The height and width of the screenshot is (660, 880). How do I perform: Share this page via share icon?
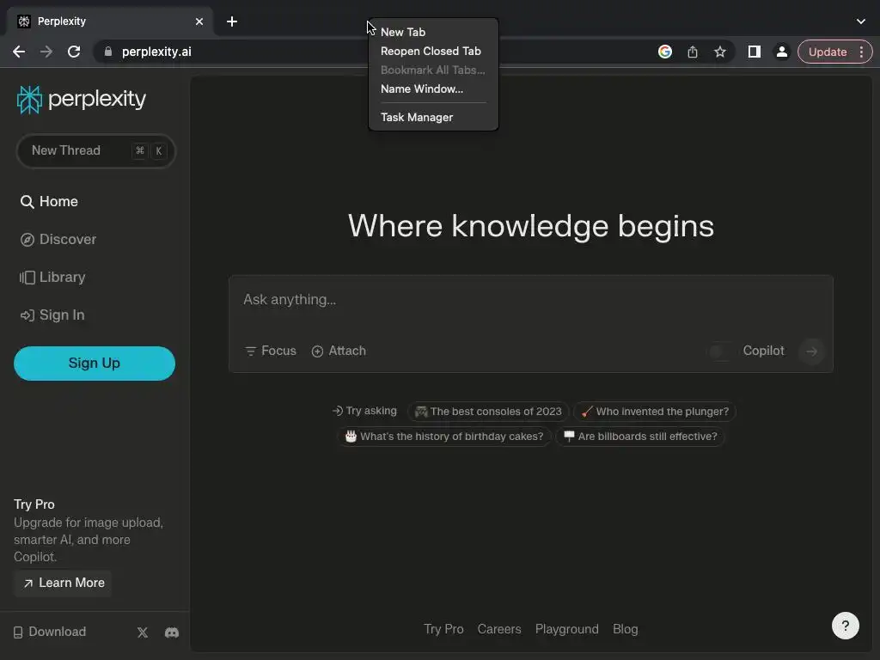click(693, 52)
